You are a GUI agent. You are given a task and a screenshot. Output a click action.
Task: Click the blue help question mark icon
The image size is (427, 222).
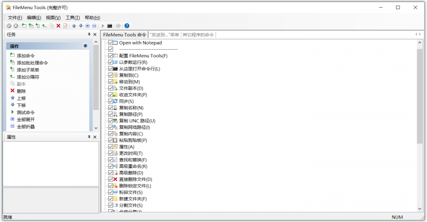click(127, 25)
